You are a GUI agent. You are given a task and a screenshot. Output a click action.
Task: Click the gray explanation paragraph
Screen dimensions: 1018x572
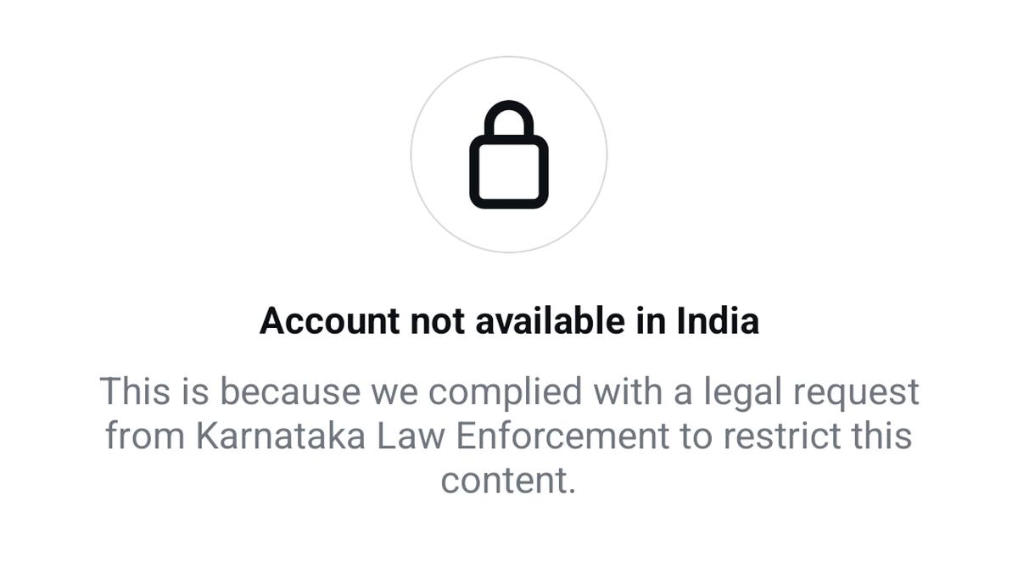coord(509,436)
